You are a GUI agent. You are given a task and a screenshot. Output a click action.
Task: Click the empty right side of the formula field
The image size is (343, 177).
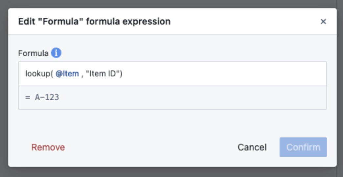[230, 74]
